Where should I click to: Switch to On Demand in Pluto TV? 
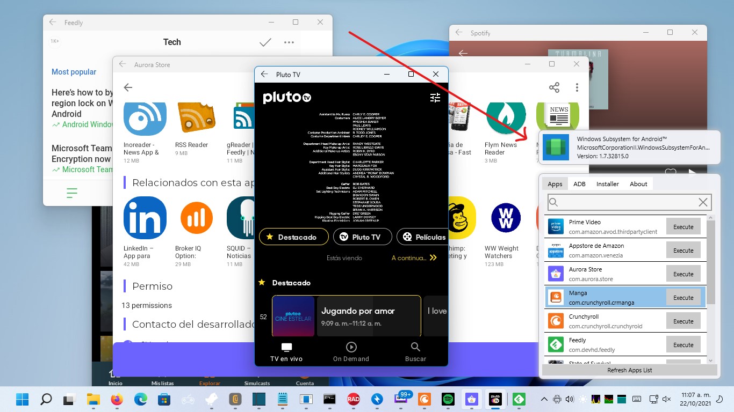click(x=351, y=352)
